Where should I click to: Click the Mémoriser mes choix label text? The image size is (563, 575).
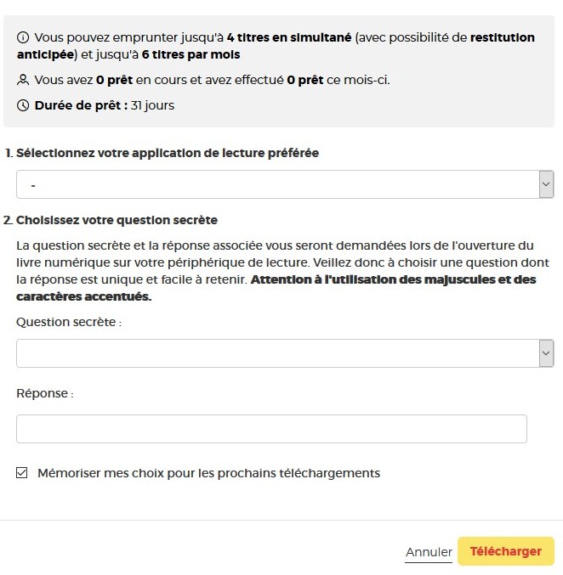pyautogui.click(x=208, y=473)
